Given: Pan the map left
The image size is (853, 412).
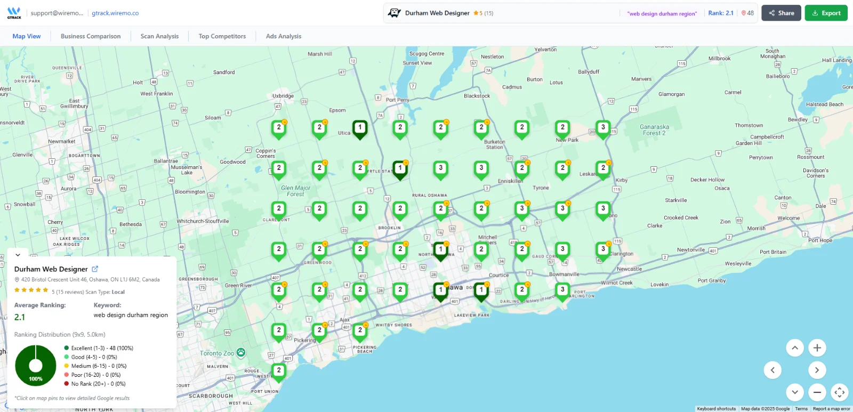Looking at the screenshot, I should (x=772, y=370).
